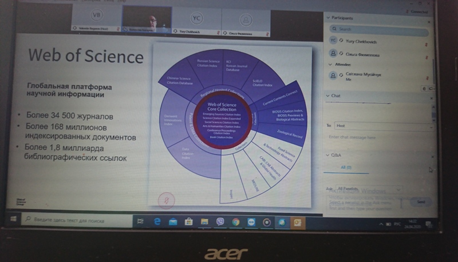
Task: Collapse the Participants panel chevron
Action: tap(328, 18)
